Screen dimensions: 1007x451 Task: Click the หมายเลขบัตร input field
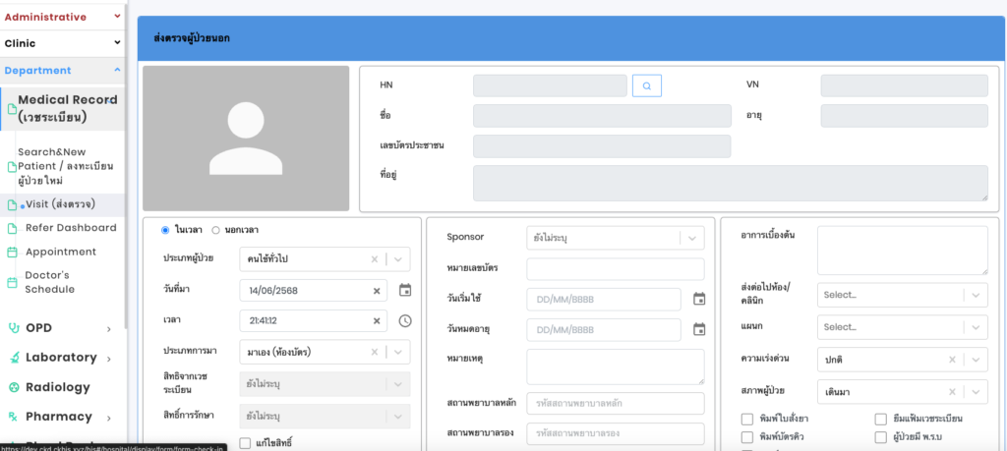pos(615,269)
